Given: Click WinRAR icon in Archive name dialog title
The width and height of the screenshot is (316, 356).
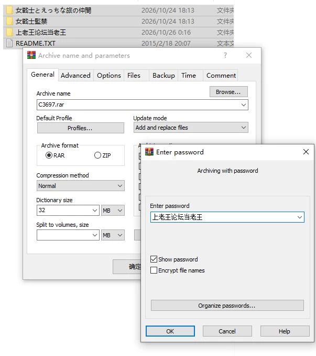Looking at the screenshot, I should (x=31, y=55).
